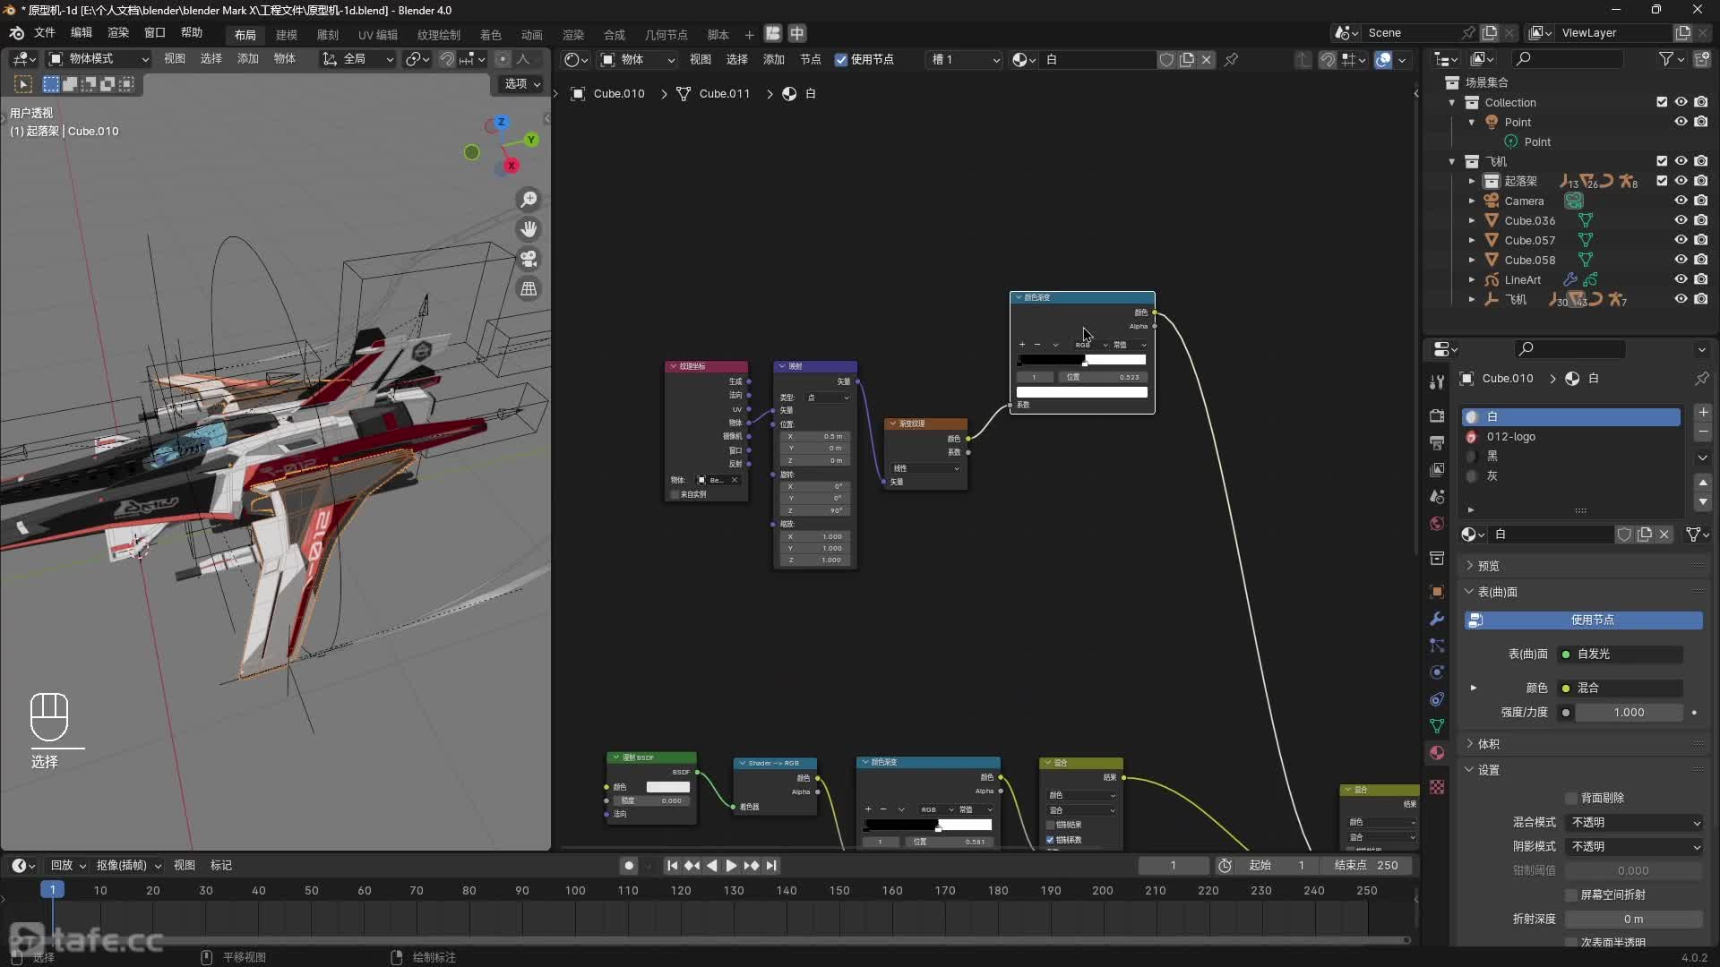Click 自发光 surface shader button
This screenshot has height=967, width=1720.
click(1620, 655)
